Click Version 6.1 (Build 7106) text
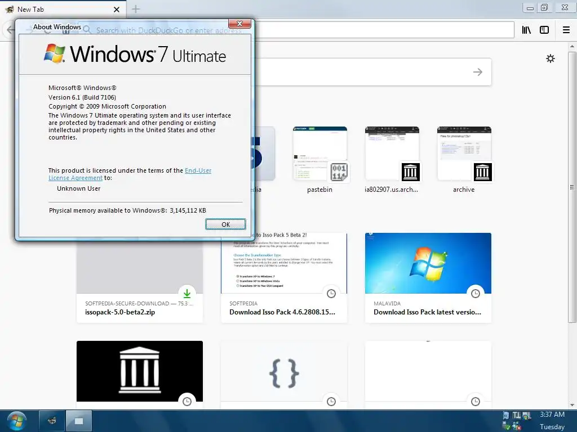 [x=82, y=97]
